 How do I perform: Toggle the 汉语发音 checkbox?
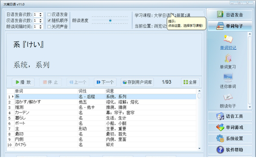pos(49,15)
